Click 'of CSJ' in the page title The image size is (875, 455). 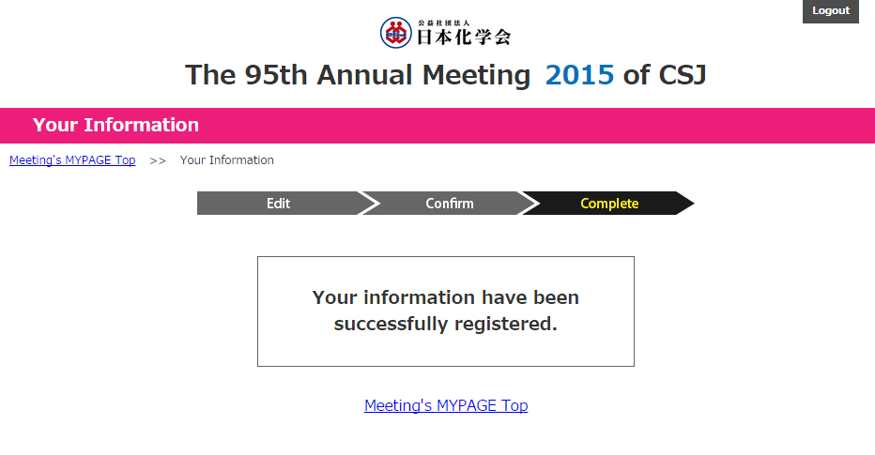pyautogui.click(x=665, y=75)
